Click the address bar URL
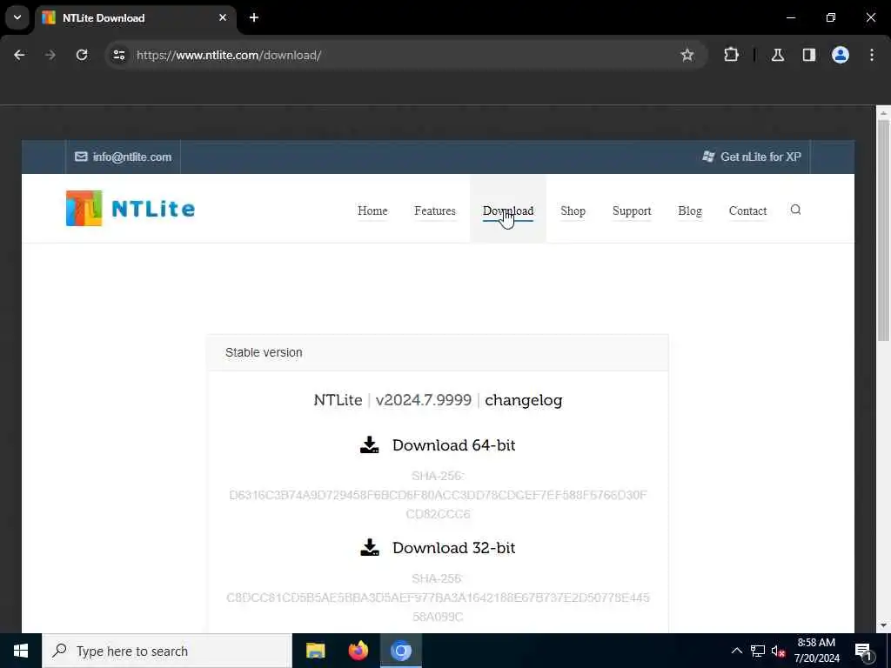Image resolution: width=891 pixels, height=668 pixels. [x=229, y=55]
